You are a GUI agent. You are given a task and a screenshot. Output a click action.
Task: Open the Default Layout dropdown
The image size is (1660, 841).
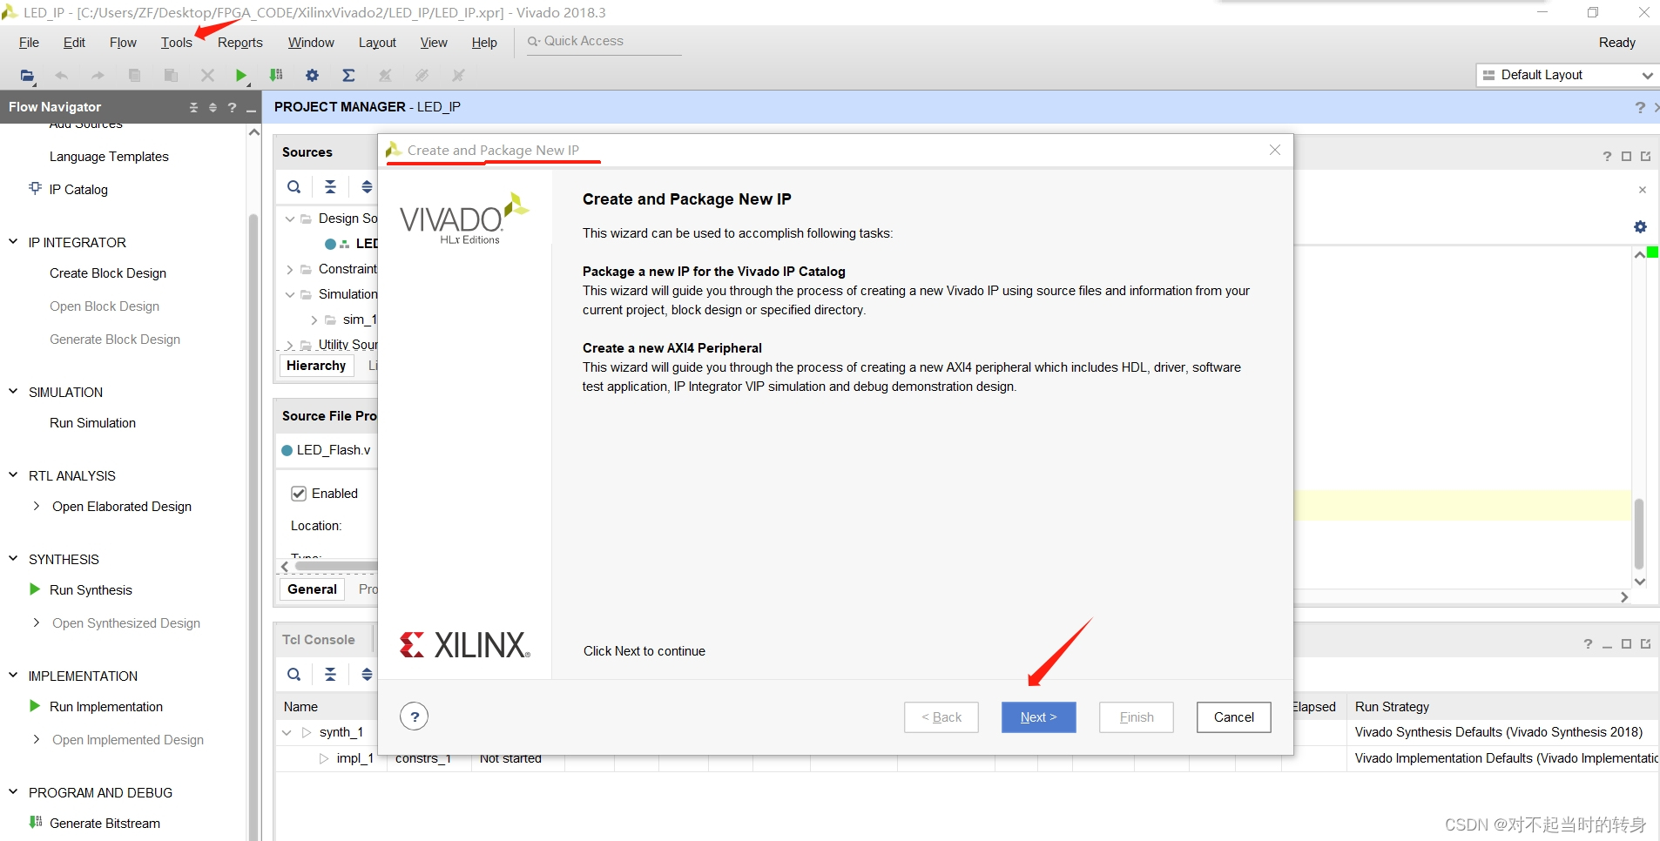1567,75
